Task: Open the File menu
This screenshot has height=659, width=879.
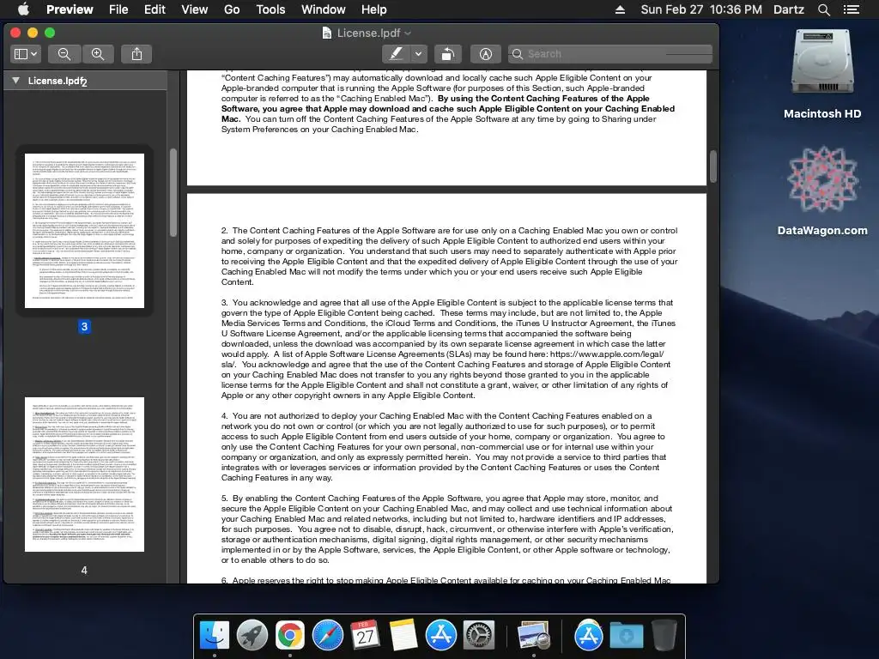Action: tap(118, 9)
